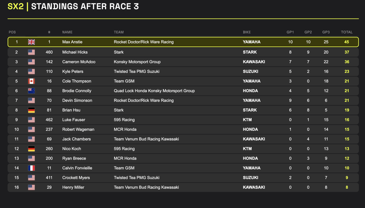Click the BIKE column header
This screenshot has width=365, height=208.
[x=247, y=32]
